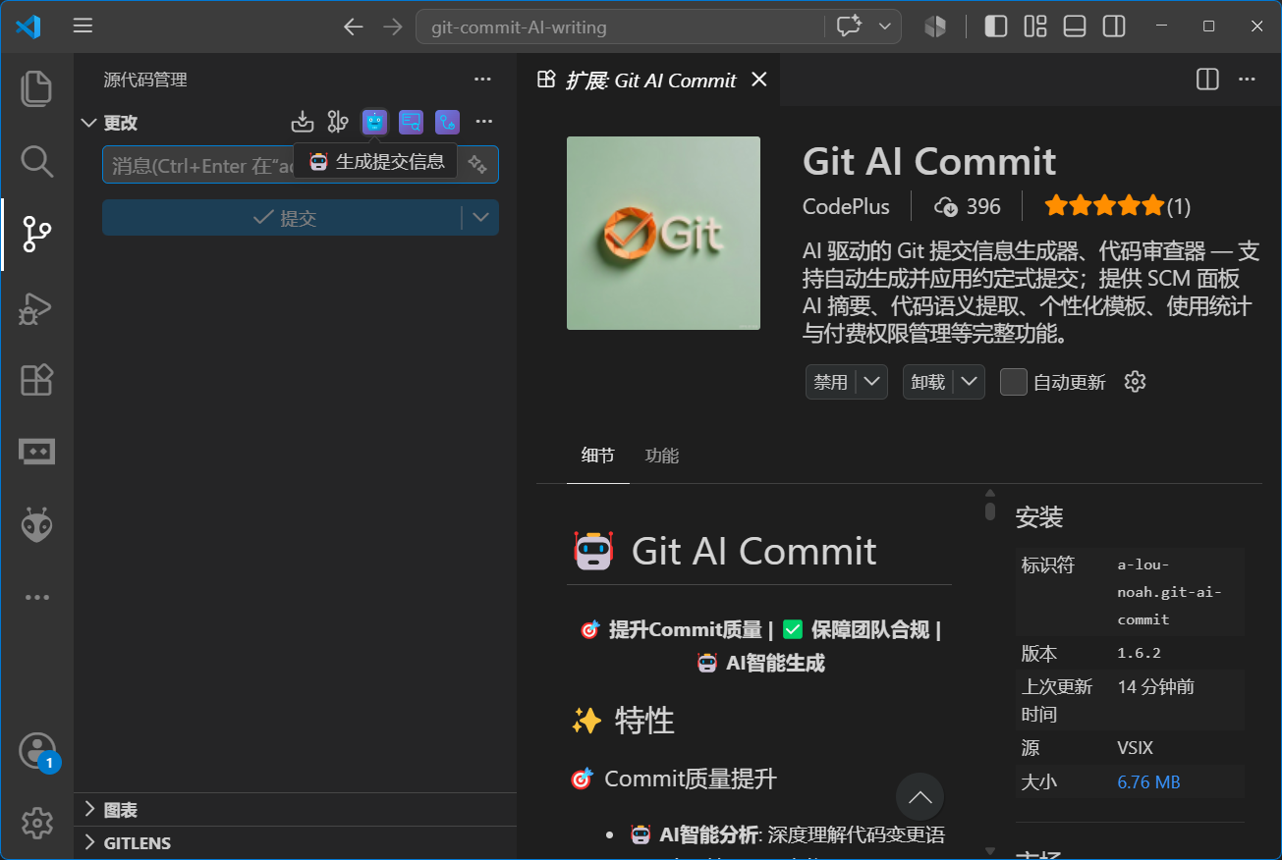The width and height of the screenshot is (1282, 860).
Task: Click the git-commit-AI-writing command center search box
Action: pyautogui.click(x=620, y=27)
